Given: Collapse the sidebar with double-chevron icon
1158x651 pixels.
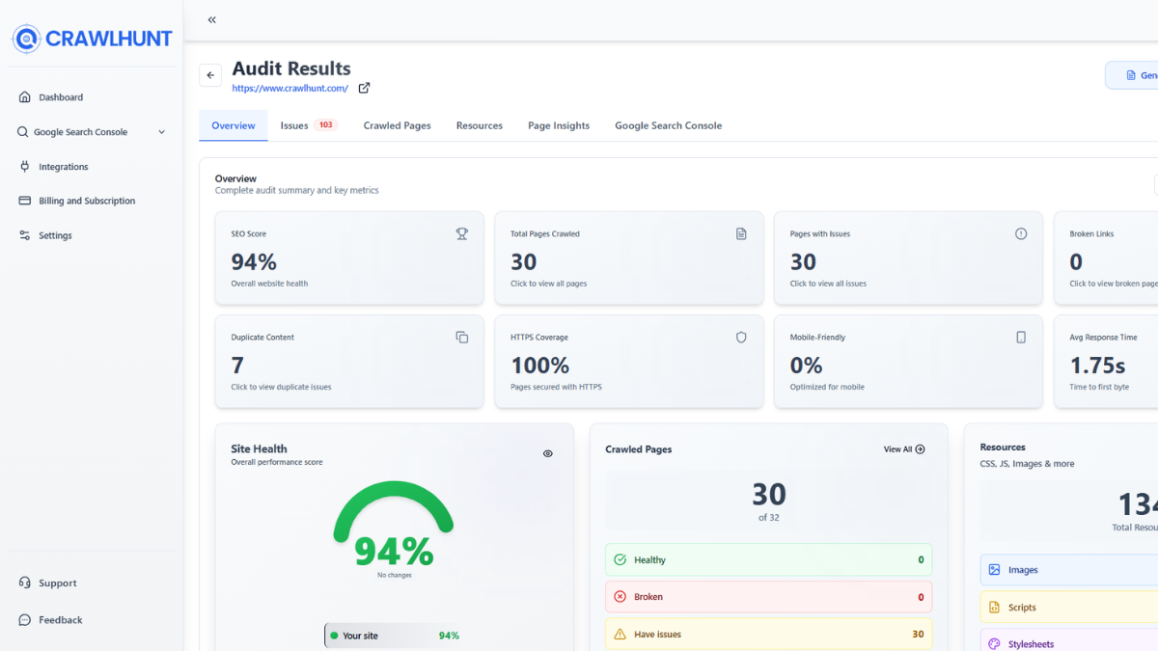Looking at the screenshot, I should point(211,19).
